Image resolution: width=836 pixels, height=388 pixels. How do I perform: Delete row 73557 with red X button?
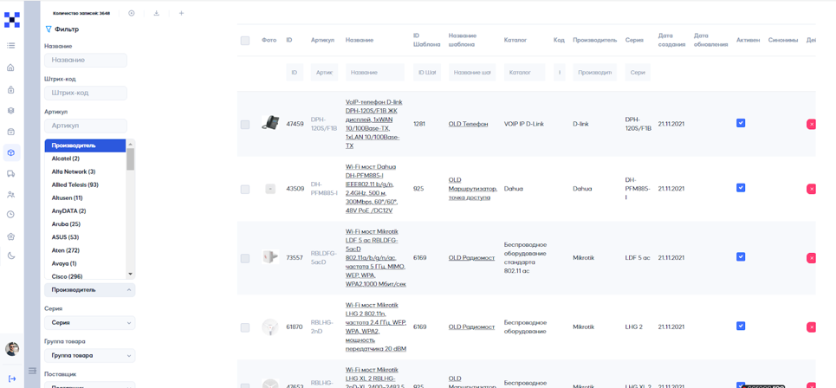click(811, 258)
